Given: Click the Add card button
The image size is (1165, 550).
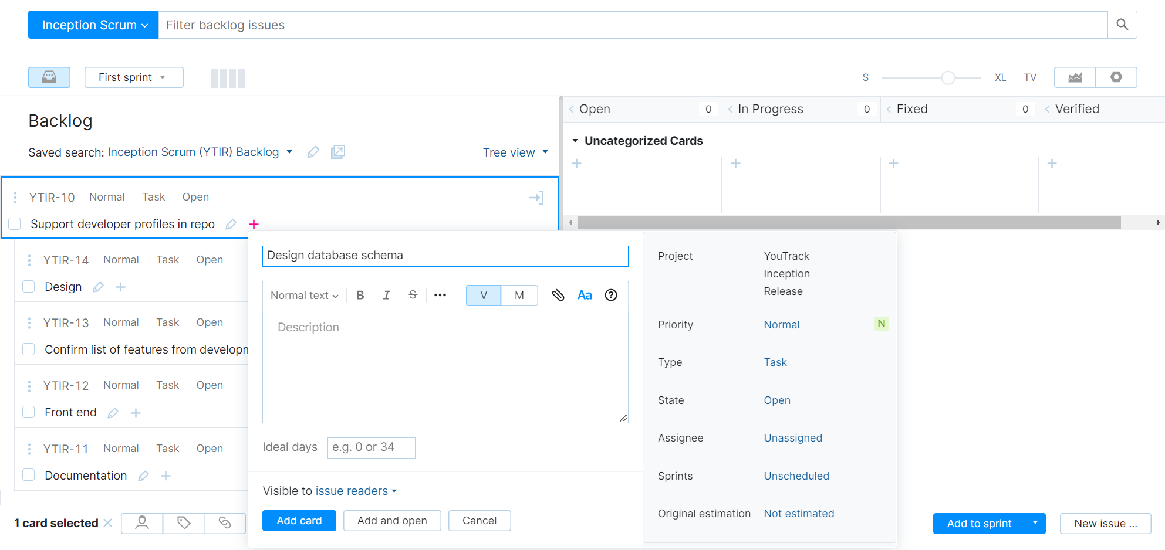Looking at the screenshot, I should pyautogui.click(x=299, y=520).
